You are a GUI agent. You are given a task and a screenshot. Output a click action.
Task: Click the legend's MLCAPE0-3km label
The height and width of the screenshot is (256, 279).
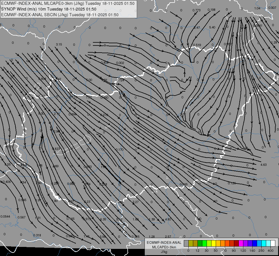pos(164,247)
